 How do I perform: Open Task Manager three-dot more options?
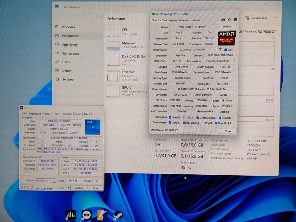[276, 18]
